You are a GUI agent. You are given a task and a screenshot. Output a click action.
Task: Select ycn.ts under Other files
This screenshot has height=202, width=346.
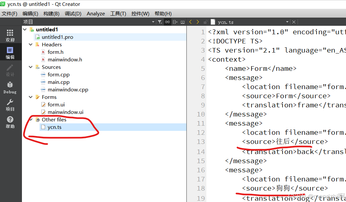point(55,127)
